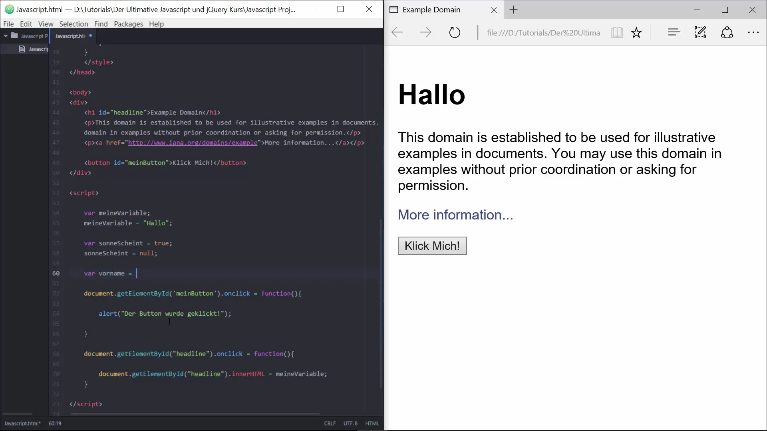Minimize the Atom editor window
The image size is (767, 431).
(313, 9)
